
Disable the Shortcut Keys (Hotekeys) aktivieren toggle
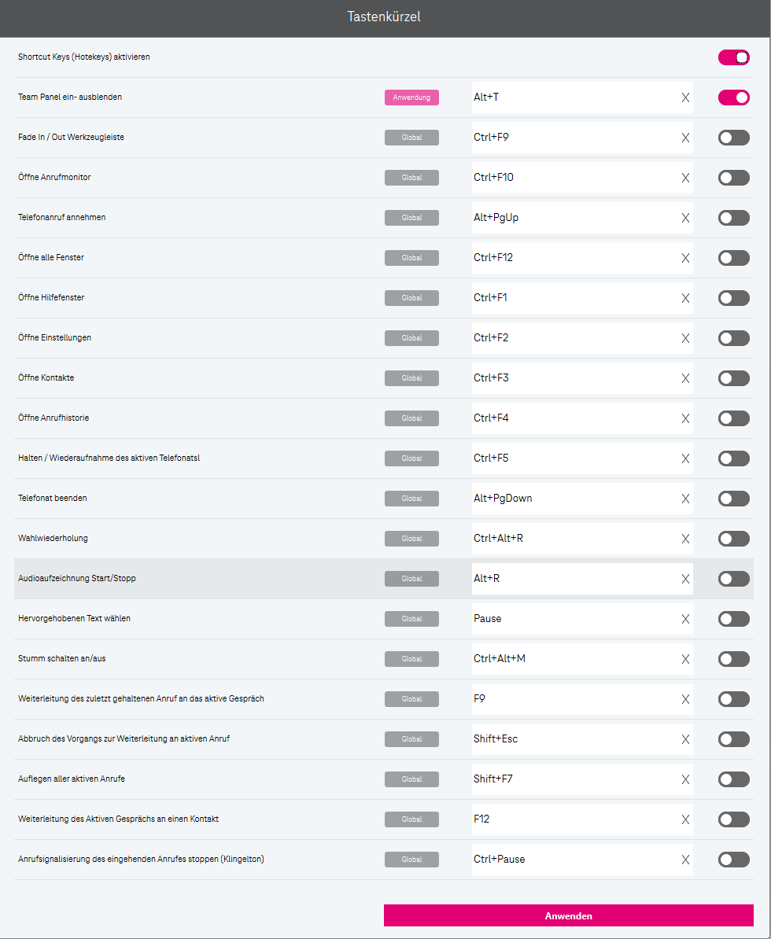click(733, 57)
